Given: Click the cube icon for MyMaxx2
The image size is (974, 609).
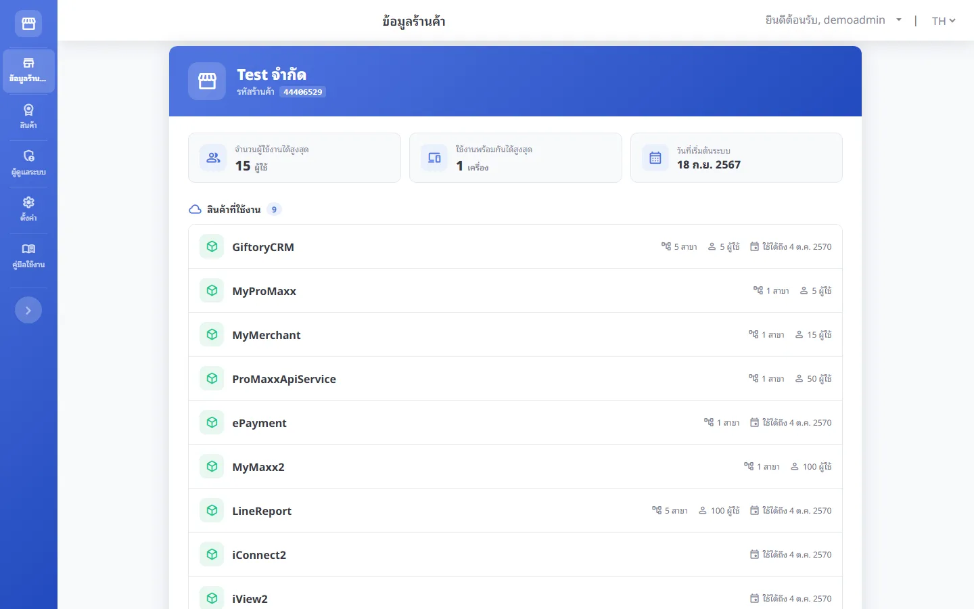Looking at the screenshot, I should pyautogui.click(x=212, y=466).
